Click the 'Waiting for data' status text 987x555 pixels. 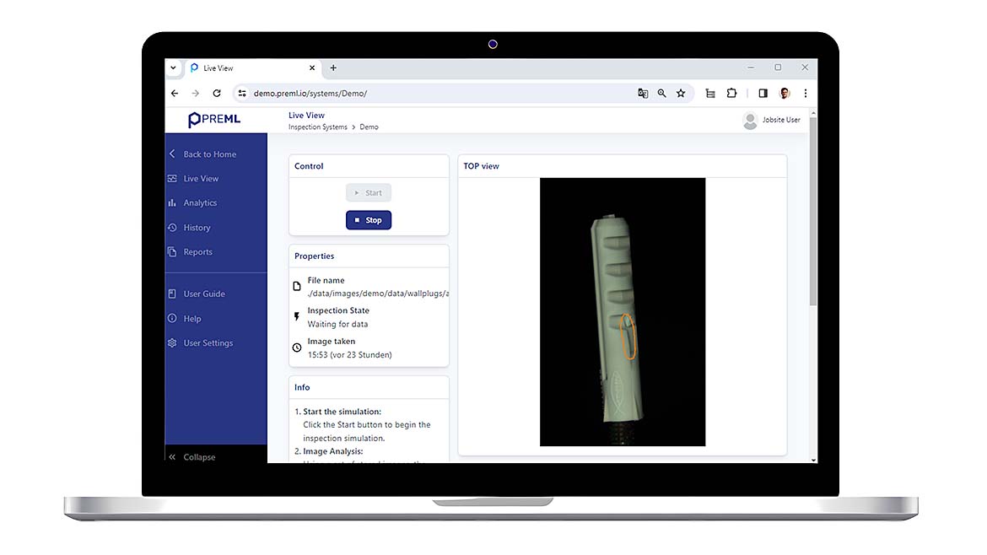click(x=337, y=324)
